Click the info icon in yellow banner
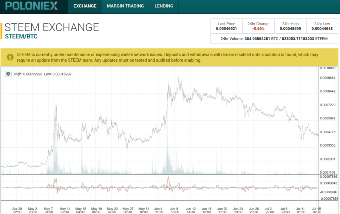 tap(10, 57)
